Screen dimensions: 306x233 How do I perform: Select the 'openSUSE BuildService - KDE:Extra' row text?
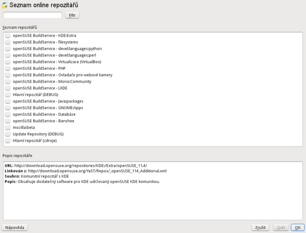(x=44, y=35)
